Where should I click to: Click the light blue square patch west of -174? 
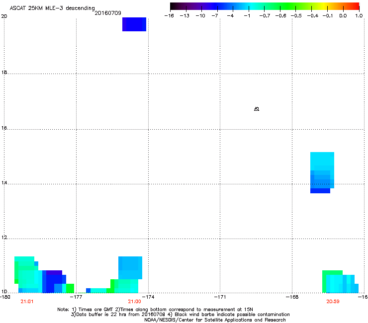tap(130, 268)
